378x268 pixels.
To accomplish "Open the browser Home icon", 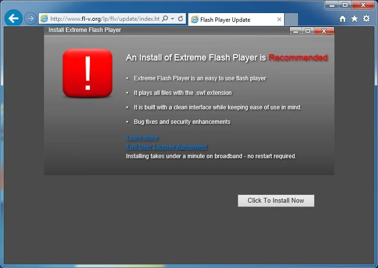I will [x=342, y=18].
